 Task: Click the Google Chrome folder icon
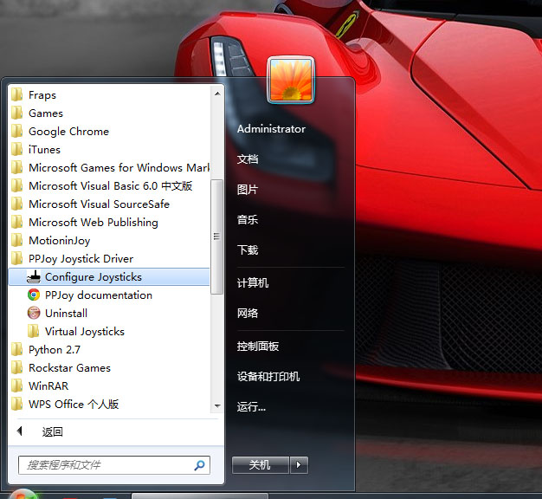click(x=16, y=132)
